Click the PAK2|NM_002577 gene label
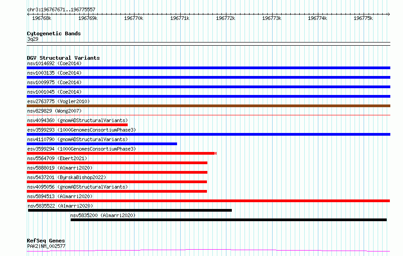 pos(46,246)
